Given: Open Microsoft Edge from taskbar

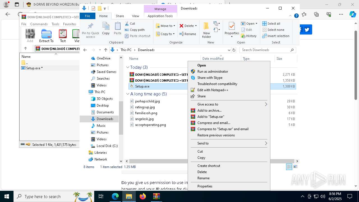Looking at the screenshot, I should [115, 196].
